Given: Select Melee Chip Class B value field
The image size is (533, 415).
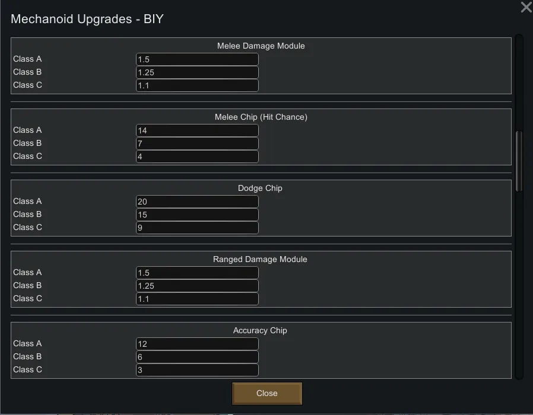Looking at the screenshot, I should [197, 143].
